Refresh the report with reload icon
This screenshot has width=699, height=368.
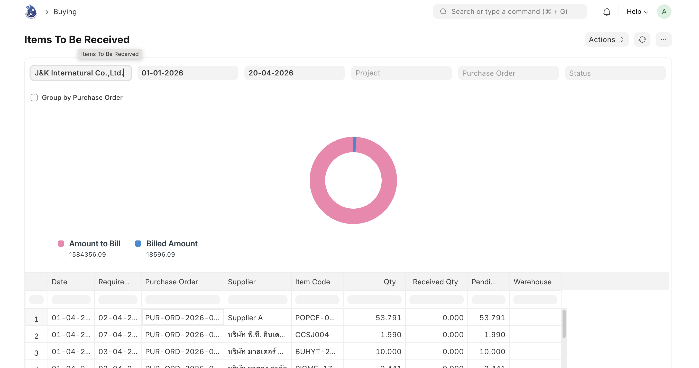pyautogui.click(x=642, y=40)
